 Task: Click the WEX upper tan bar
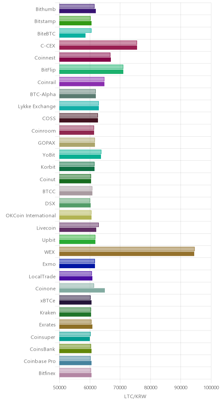pyautogui.click(x=127, y=249)
